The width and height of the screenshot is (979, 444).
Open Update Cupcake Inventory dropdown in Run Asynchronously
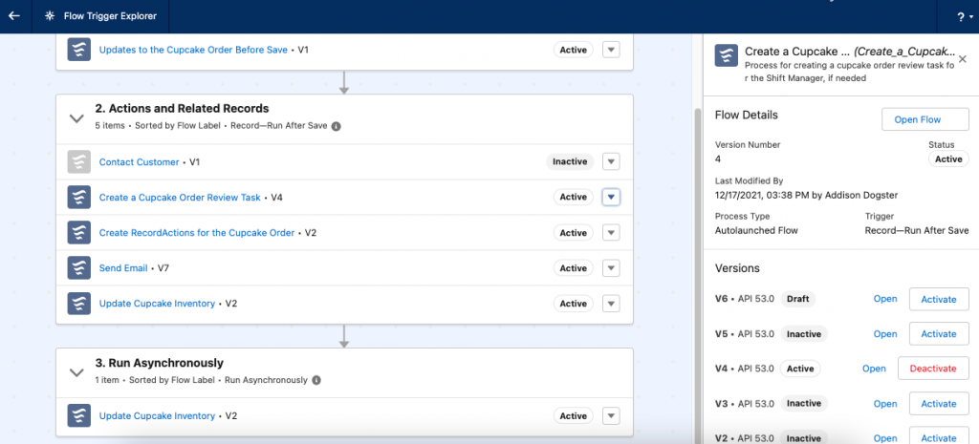pyautogui.click(x=611, y=416)
